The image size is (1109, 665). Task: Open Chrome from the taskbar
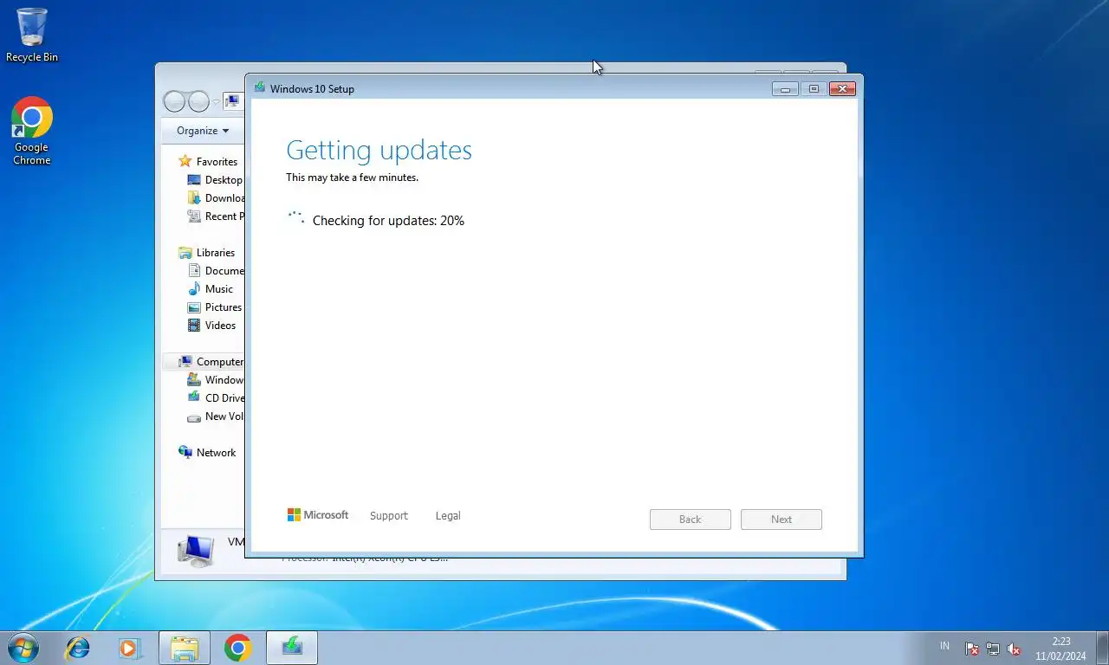point(238,648)
